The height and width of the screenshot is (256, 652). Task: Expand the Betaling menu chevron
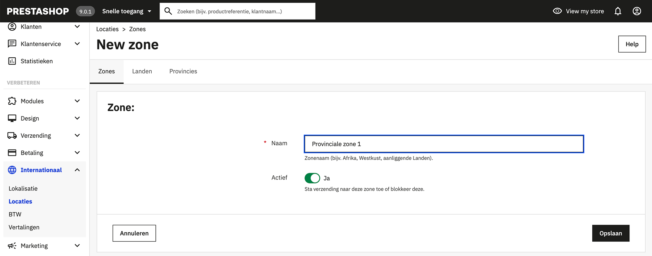(77, 153)
